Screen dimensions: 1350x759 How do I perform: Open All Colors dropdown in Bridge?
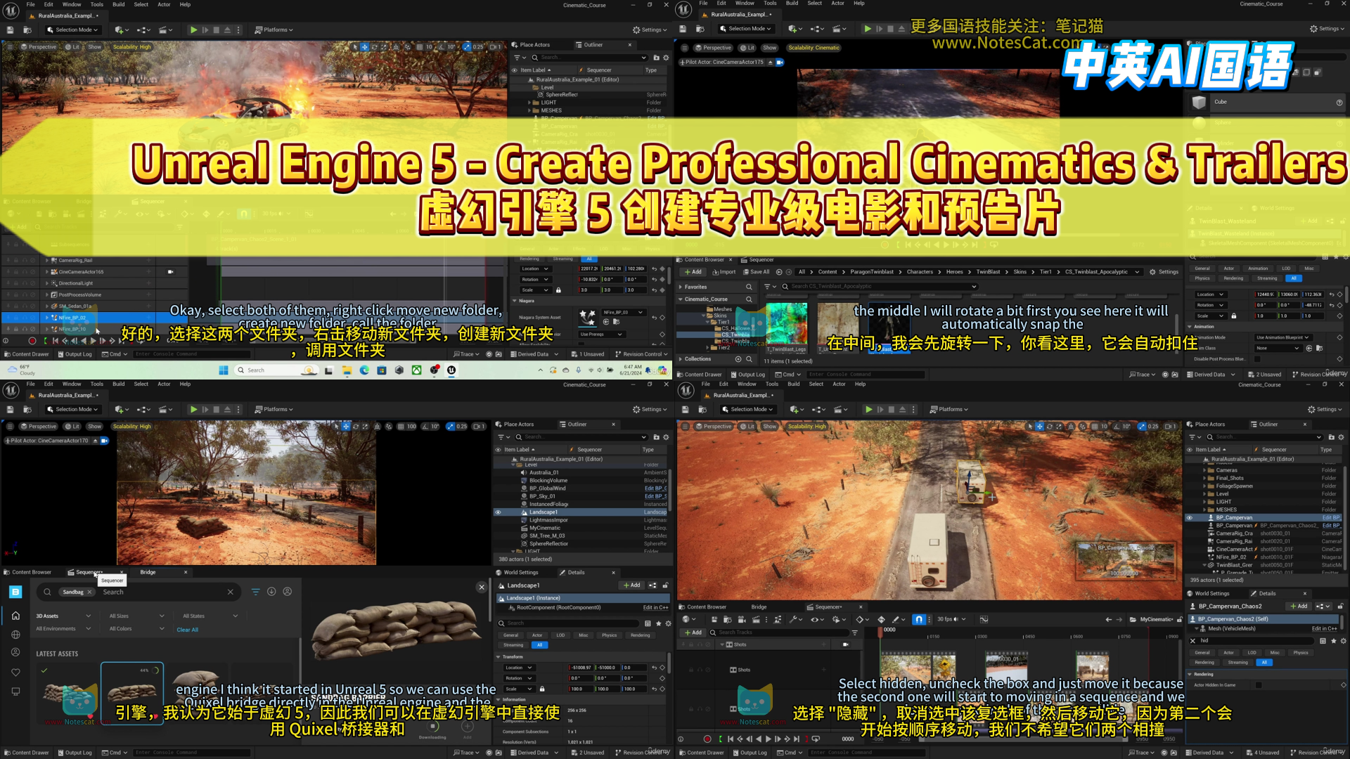point(136,628)
